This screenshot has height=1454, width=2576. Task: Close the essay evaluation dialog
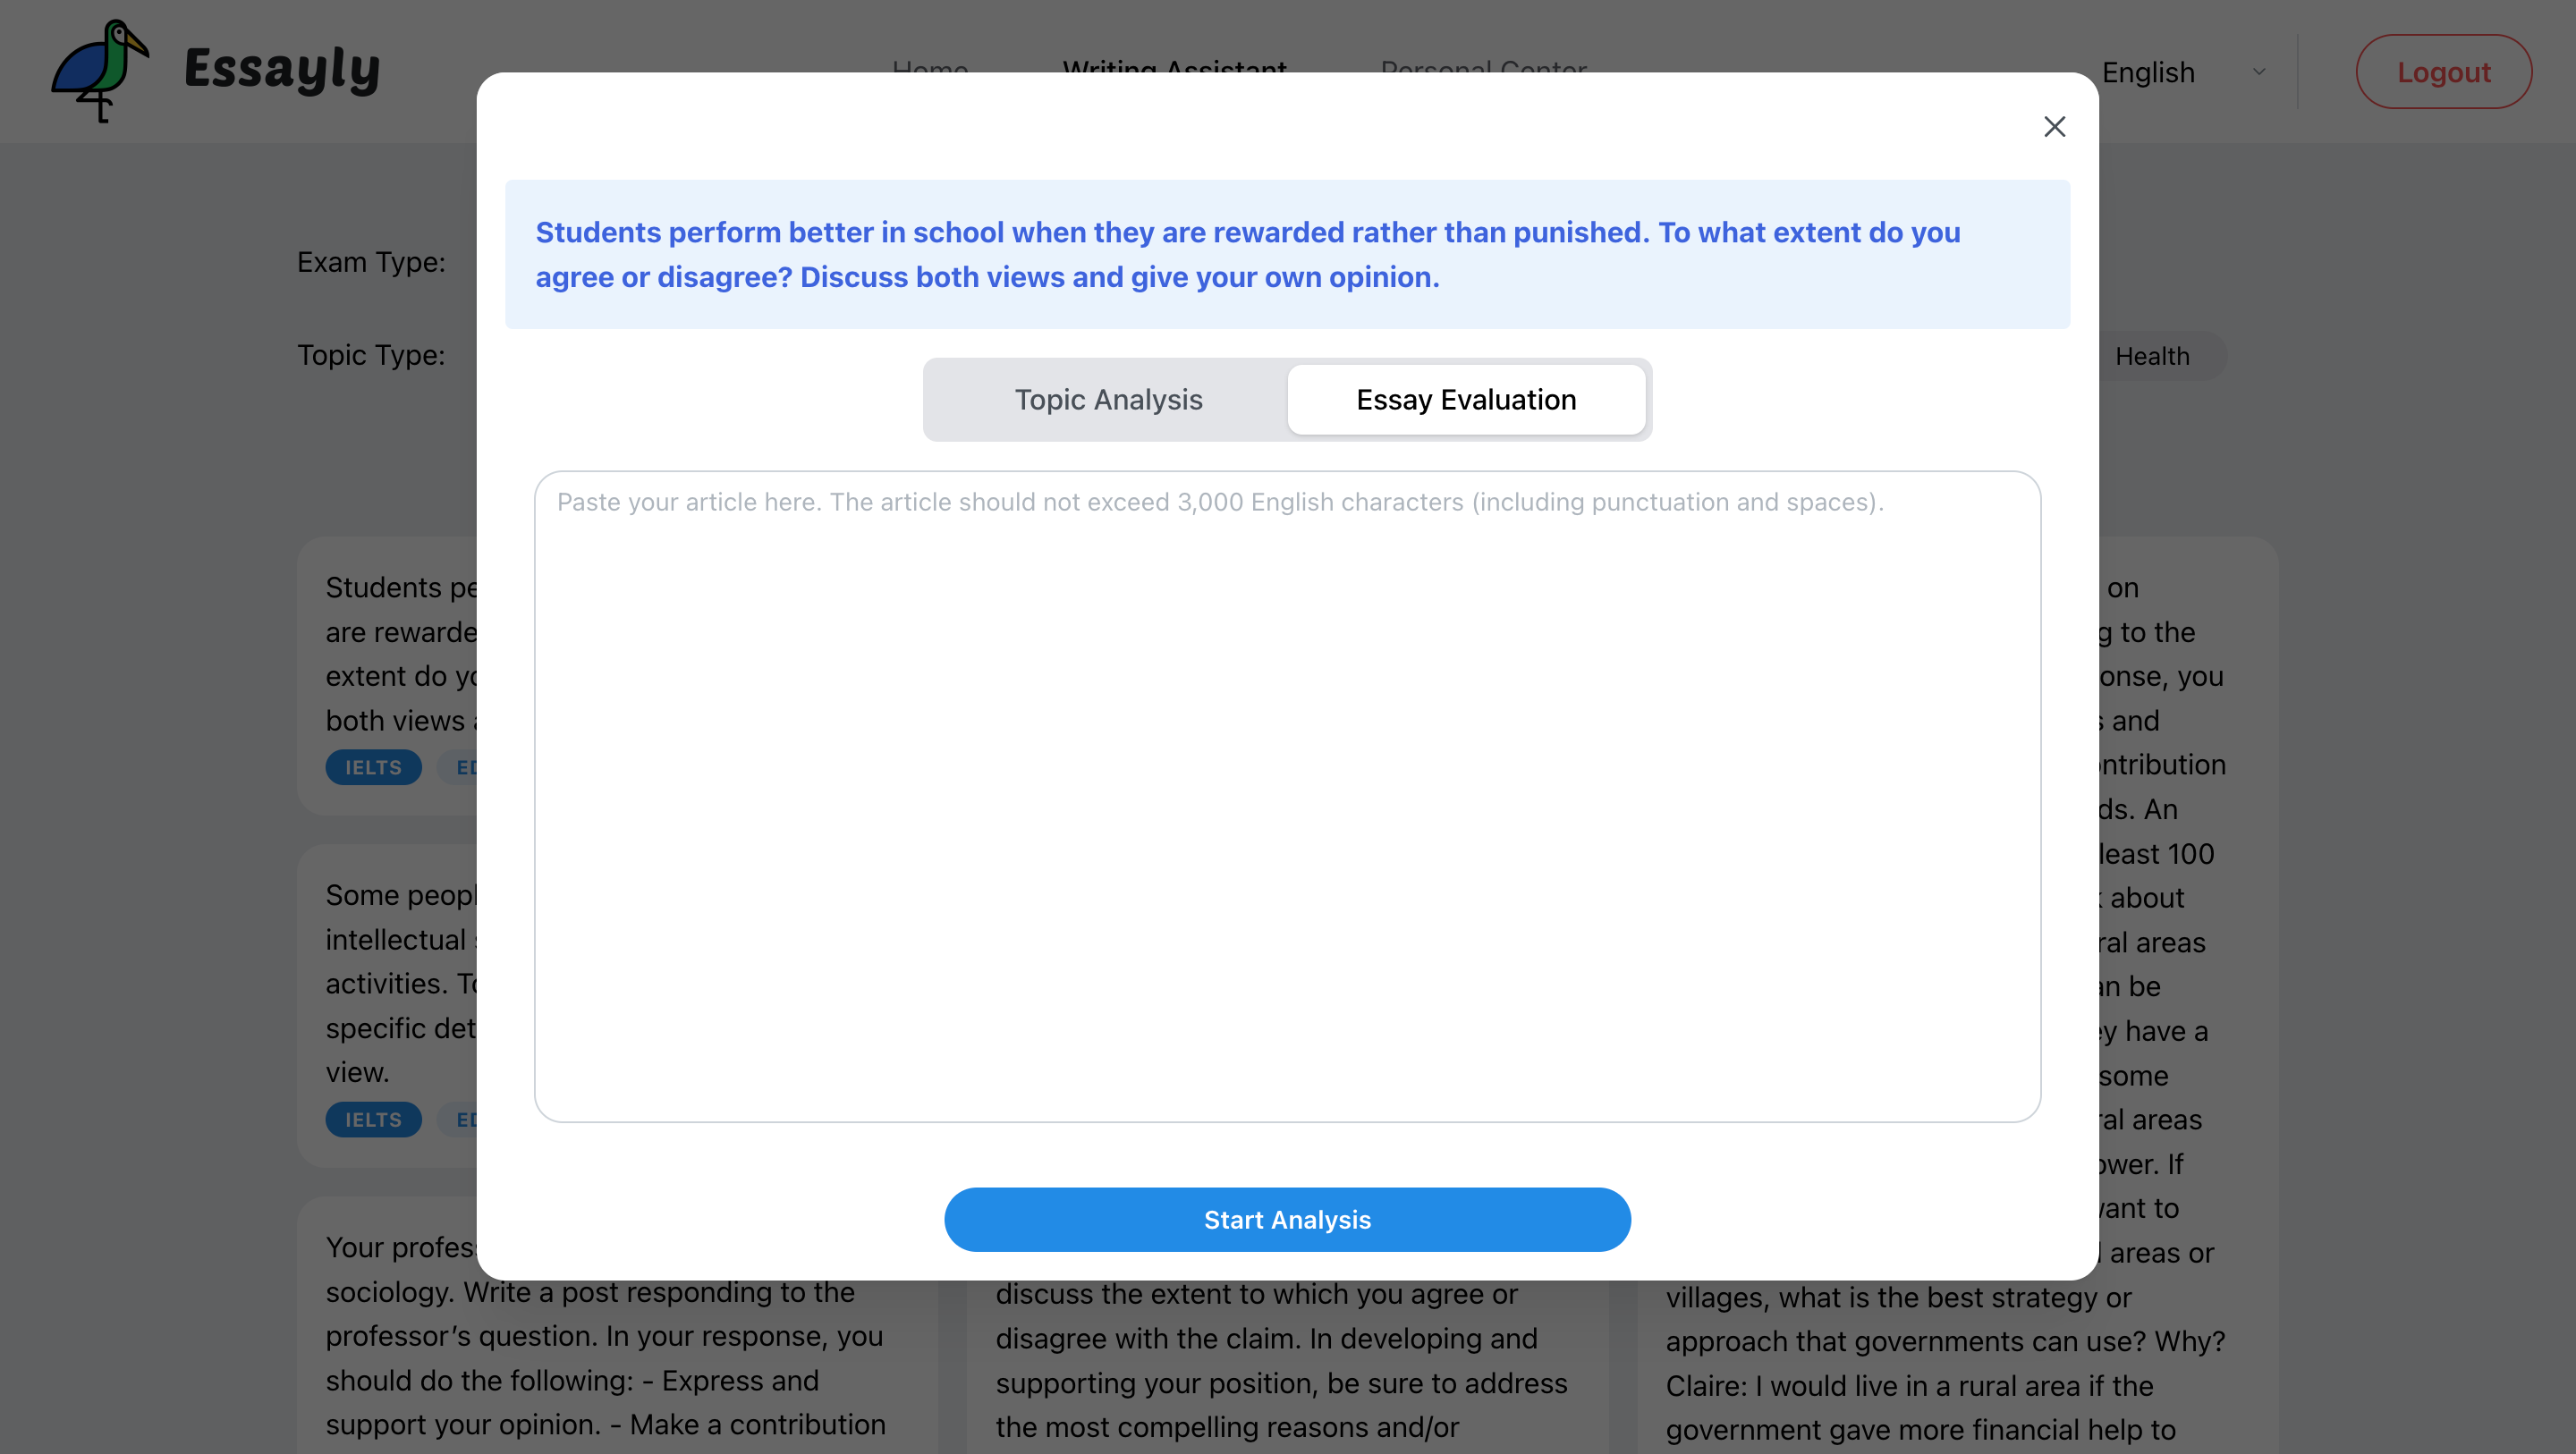(x=2054, y=127)
